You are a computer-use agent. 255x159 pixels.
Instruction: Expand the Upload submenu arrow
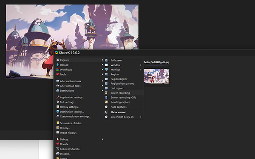coord(102,65)
